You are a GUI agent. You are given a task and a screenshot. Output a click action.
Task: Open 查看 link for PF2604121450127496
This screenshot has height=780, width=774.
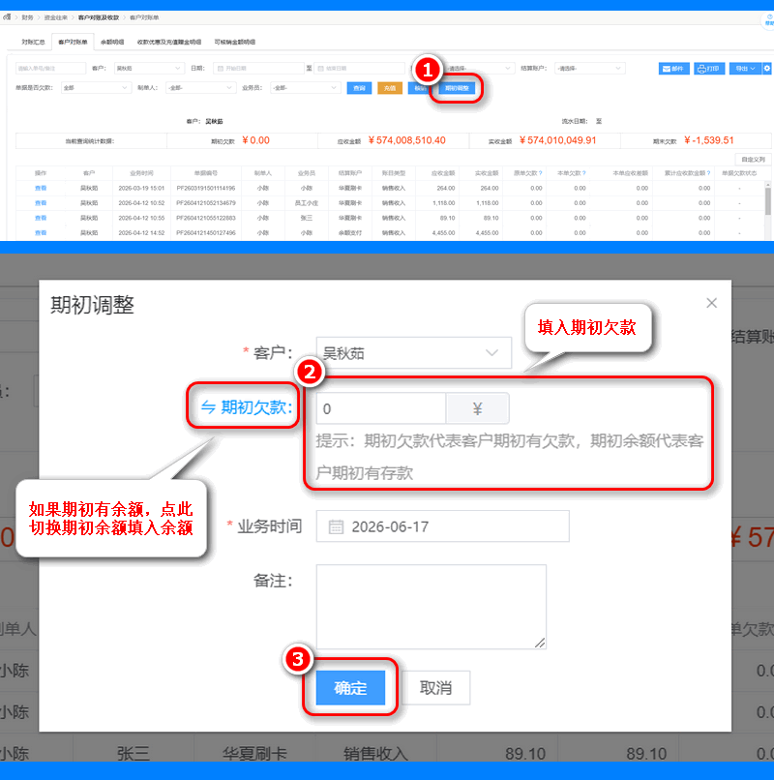click(41, 233)
